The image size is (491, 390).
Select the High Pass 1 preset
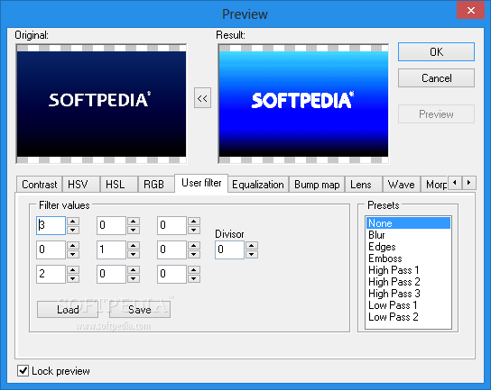[408, 270]
